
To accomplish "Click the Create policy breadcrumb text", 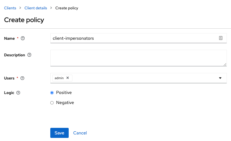I will coord(67,8).
